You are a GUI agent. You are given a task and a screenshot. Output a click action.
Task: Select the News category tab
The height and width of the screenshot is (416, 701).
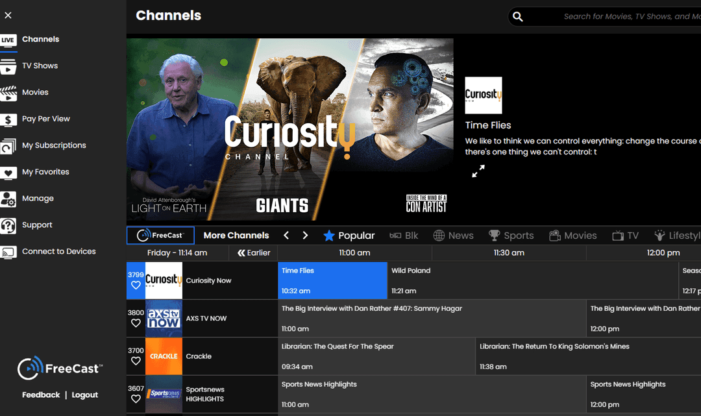(453, 236)
